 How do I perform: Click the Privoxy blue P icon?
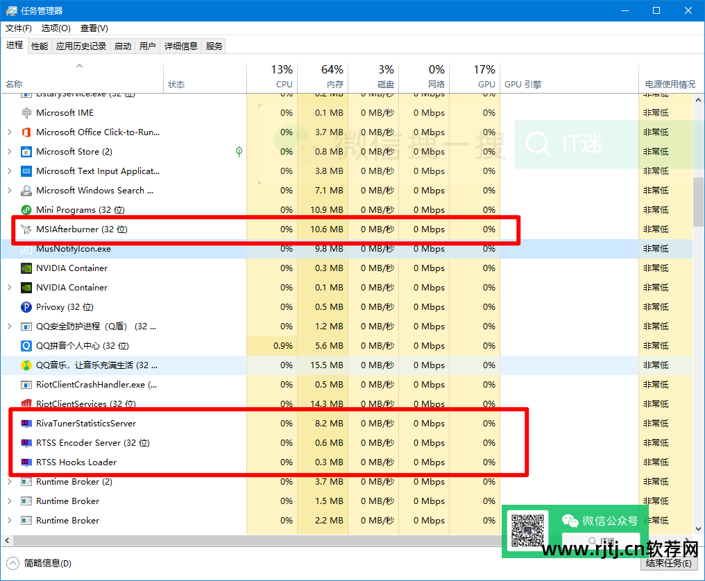(26, 307)
